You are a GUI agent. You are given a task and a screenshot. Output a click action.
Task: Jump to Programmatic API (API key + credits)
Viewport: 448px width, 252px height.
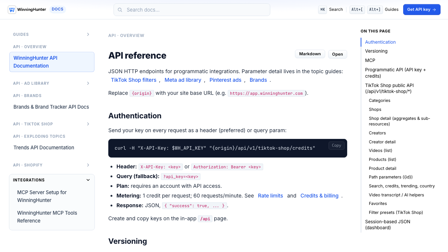[x=395, y=73]
